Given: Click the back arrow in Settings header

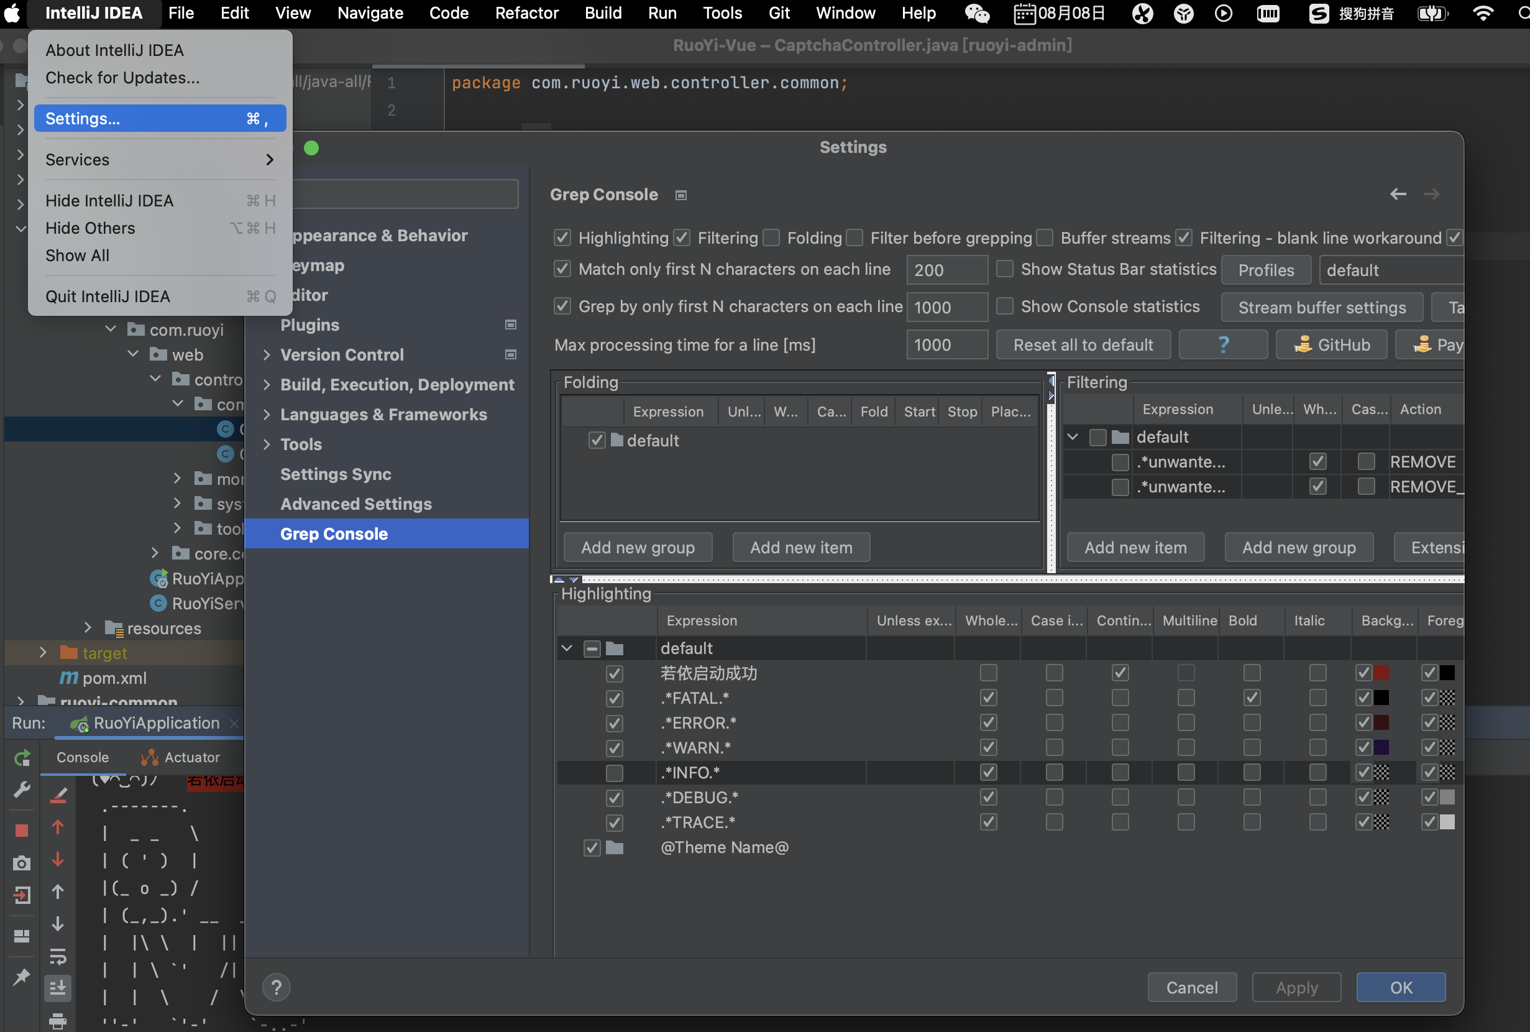Looking at the screenshot, I should pyautogui.click(x=1398, y=194).
